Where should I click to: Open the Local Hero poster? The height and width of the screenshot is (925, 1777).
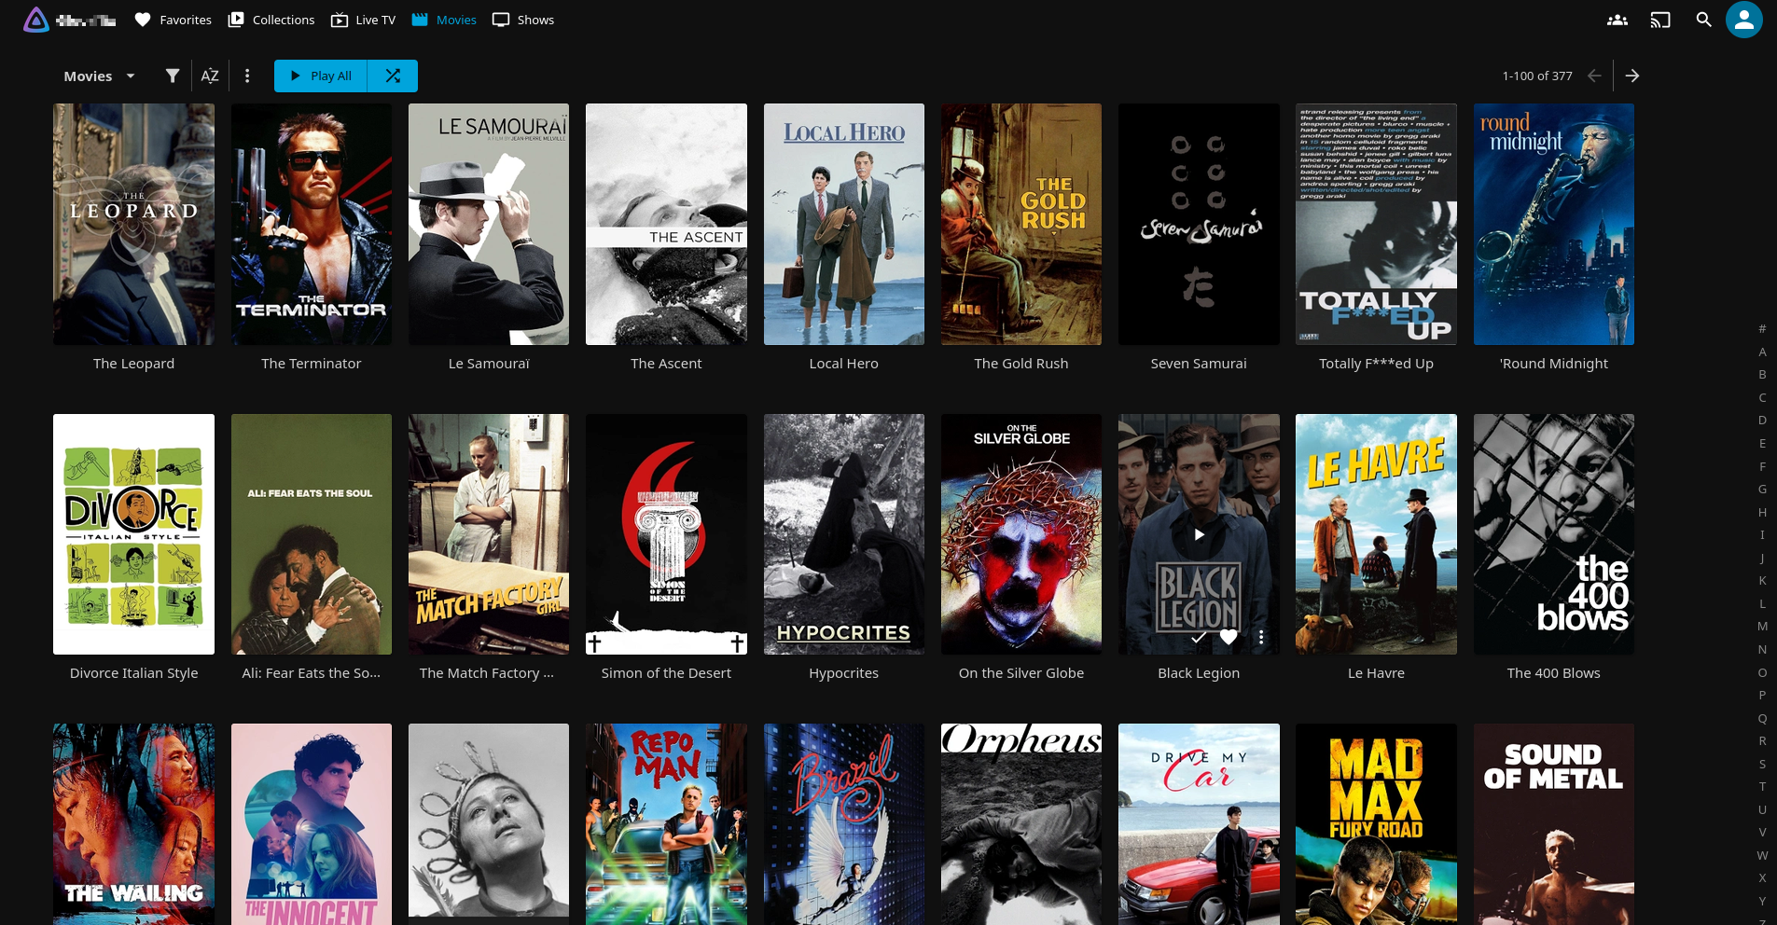click(x=844, y=224)
